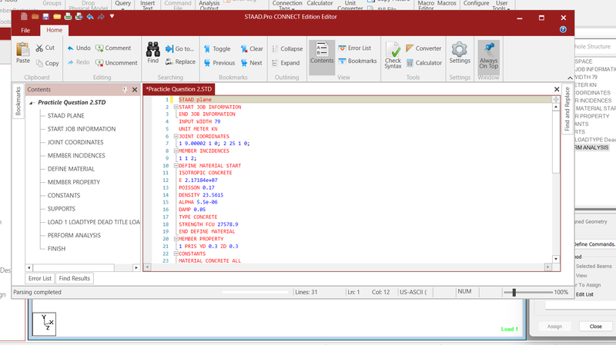Open the Error List bottom tab
616x345 pixels.
[40, 278]
